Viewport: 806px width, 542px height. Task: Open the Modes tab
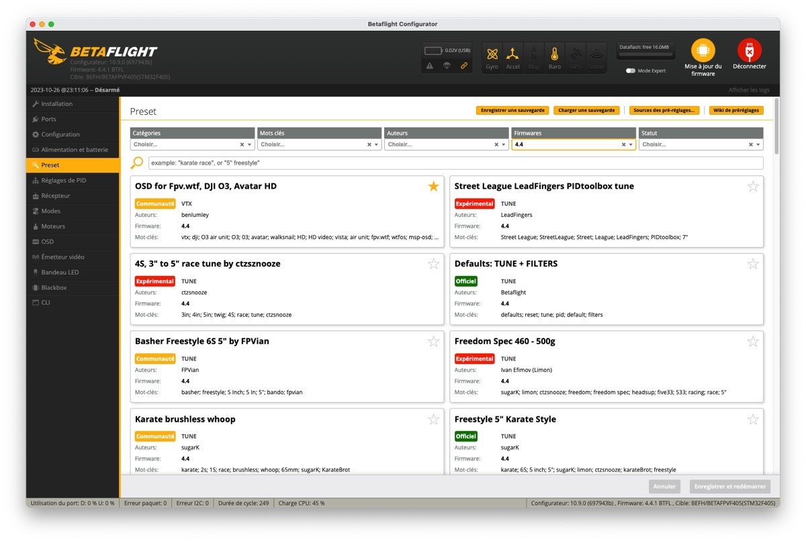73,211
